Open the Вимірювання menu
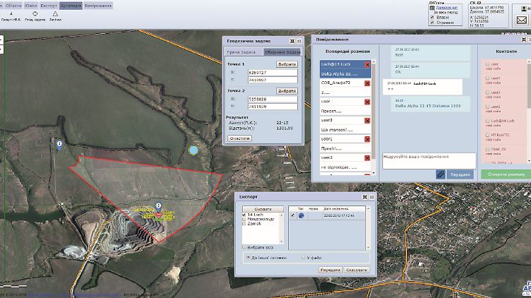Screen dimensions: 531x298 click(97, 5)
